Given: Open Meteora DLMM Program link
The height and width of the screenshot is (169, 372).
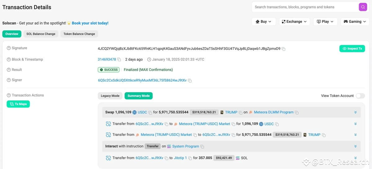Looking at the screenshot, I should (x=274, y=112).
